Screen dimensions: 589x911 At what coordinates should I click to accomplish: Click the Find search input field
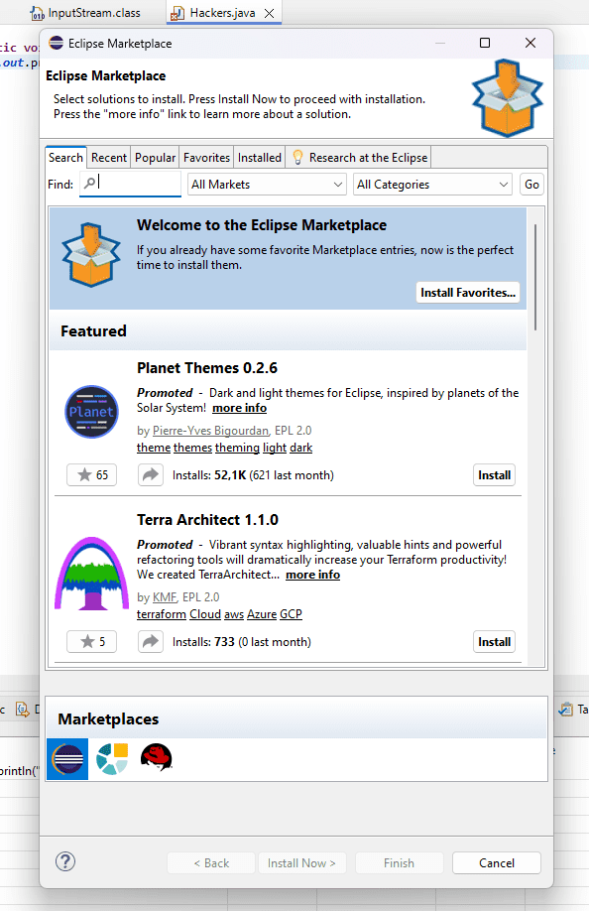[130, 185]
